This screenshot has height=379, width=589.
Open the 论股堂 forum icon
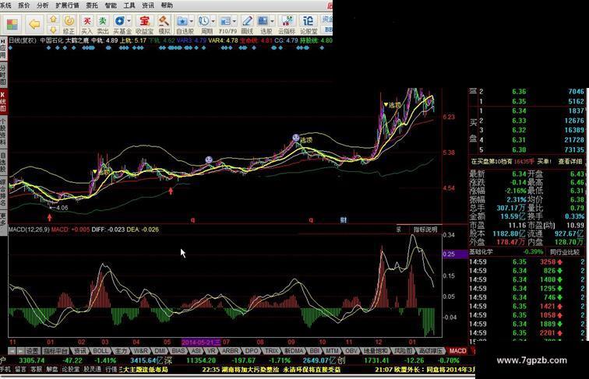309,24
